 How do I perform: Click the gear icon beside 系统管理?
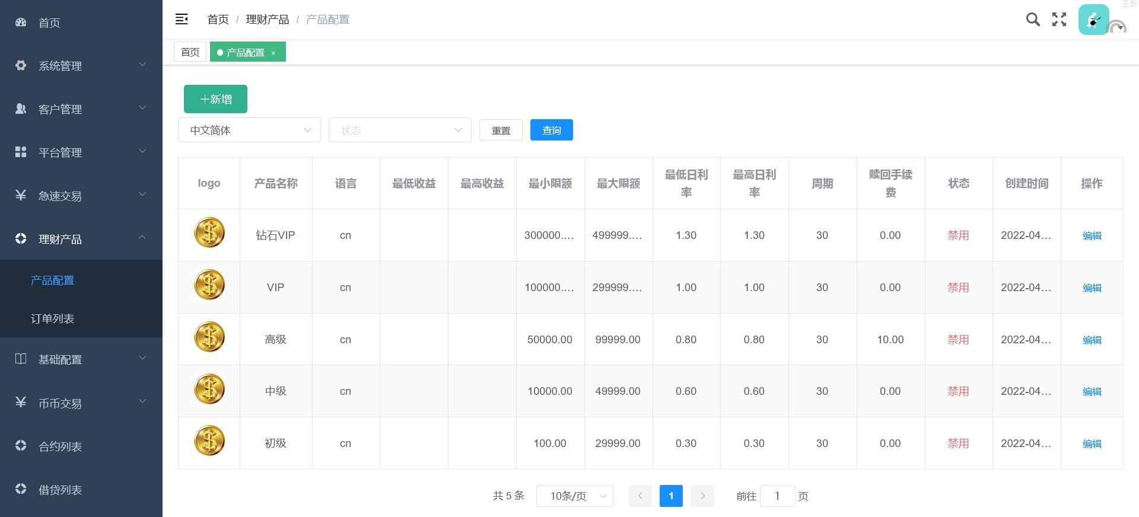(21, 65)
